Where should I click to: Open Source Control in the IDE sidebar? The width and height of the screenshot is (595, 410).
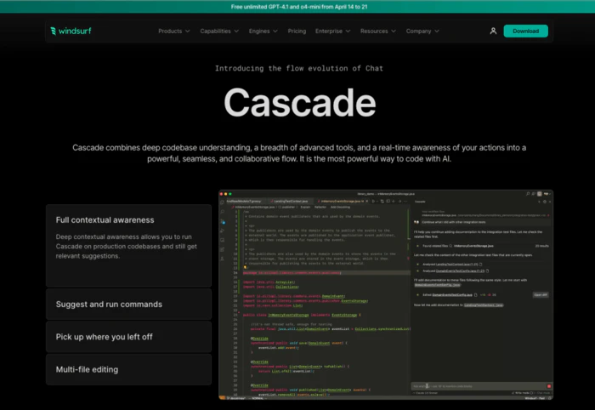pyautogui.click(x=223, y=221)
